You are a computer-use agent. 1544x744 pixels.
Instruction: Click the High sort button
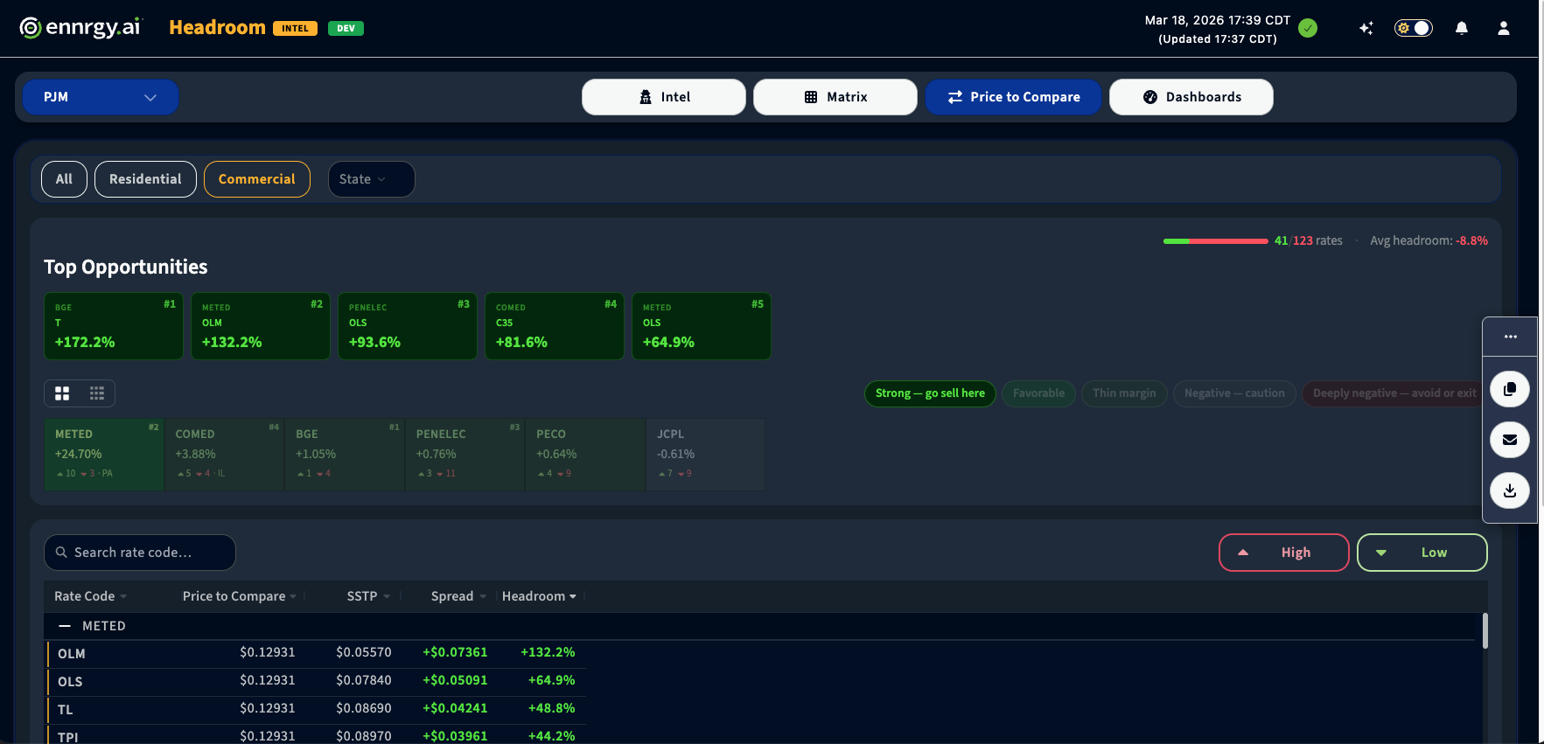tap(1283, 553)
